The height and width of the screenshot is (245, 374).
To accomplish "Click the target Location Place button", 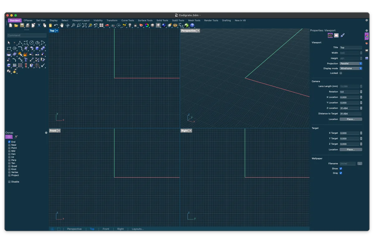I will [x=351, y=150].
